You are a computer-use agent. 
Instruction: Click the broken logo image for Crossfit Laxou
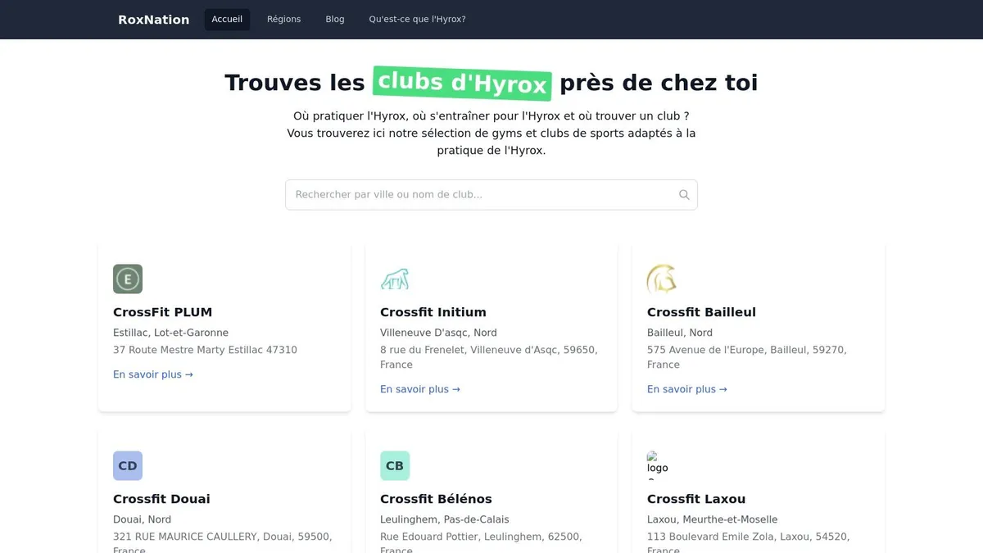[x=658, y=465]
